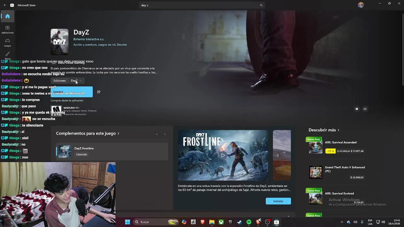
Task: Open the DayZ editions dropdown
Action: point(76,81)
